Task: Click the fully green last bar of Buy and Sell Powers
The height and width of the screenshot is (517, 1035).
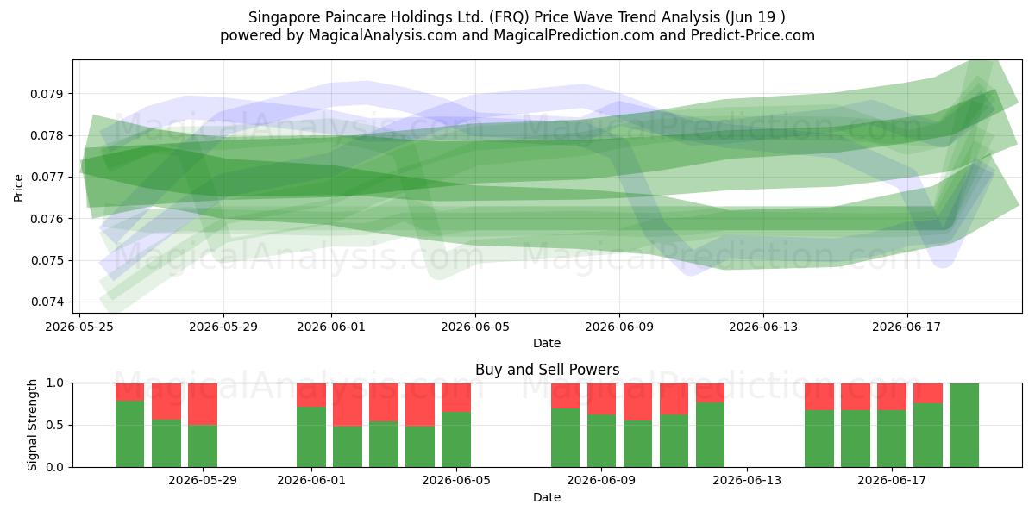Action: [964, 425]
